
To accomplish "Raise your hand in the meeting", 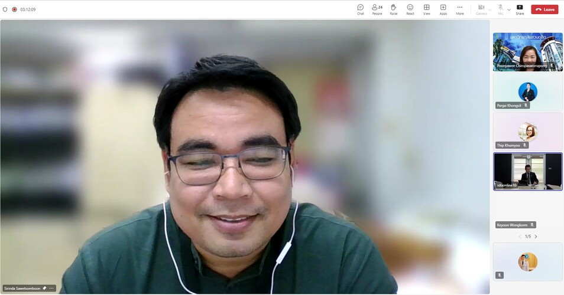I will pos(393,9).
